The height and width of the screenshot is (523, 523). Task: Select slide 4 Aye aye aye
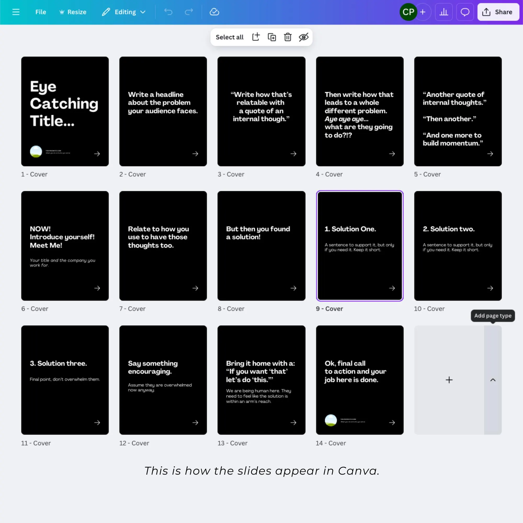pos(360,111)
